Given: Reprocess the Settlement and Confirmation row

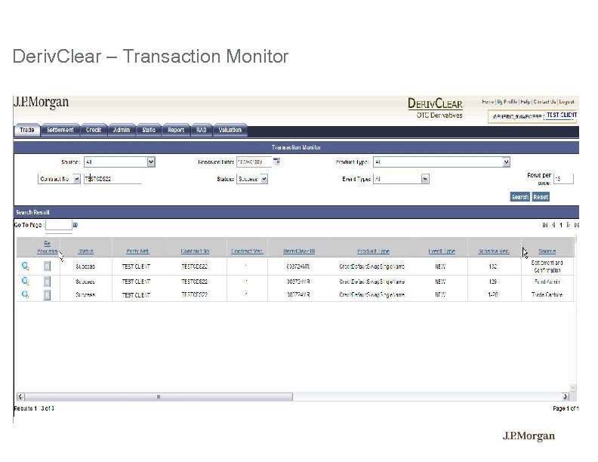Looking at the screenshot, I should pos(47,266).
